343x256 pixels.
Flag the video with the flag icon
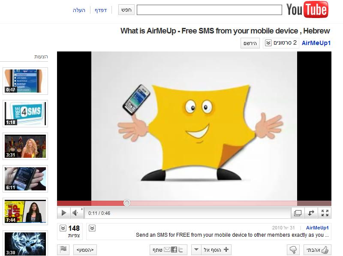[x=63, y=250]
